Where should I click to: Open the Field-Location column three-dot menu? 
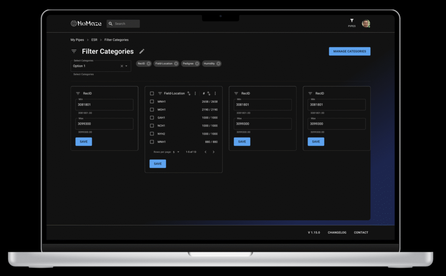tap(195, 93)
